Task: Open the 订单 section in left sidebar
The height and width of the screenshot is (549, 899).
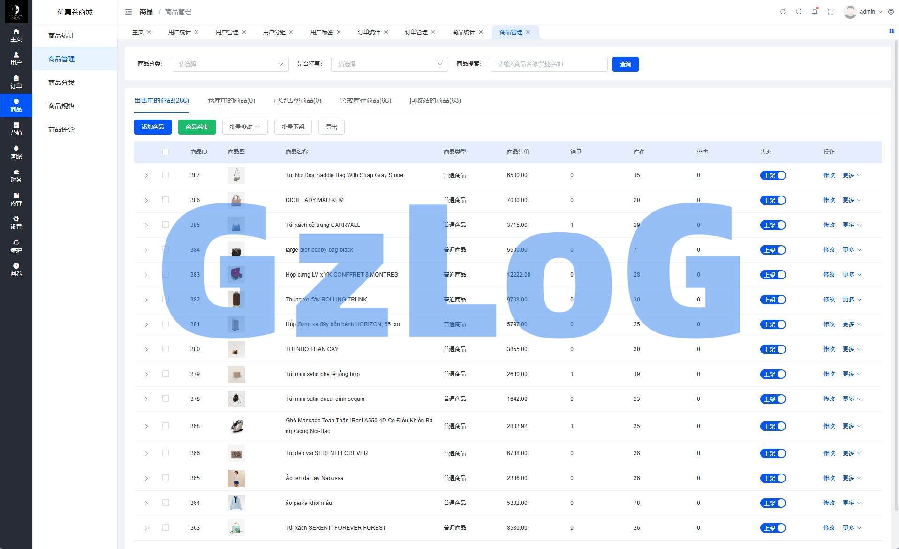Action: pyautogui.click(x=16, y=82)
